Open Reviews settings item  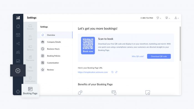coord(55,70)
